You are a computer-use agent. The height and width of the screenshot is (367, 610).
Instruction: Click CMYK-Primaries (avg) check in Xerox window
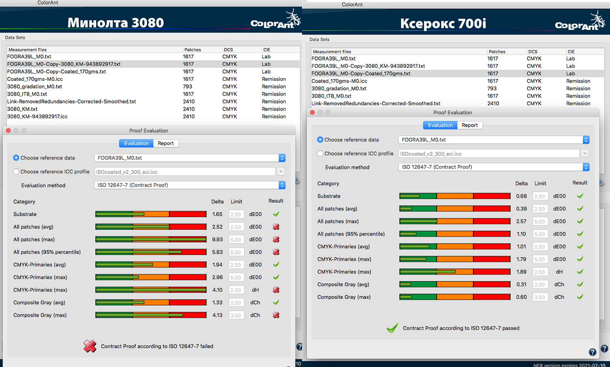pyautogui.click(x=580, y=246)
